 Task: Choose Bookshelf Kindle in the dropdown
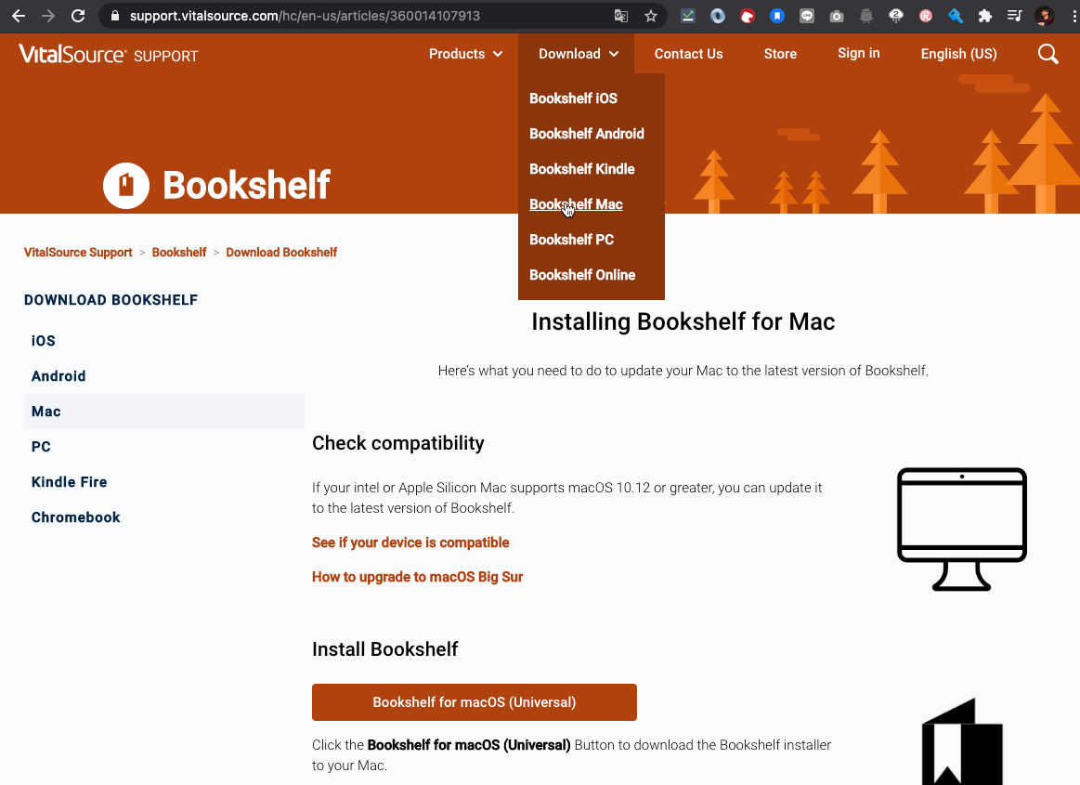(x=582, y=169)
